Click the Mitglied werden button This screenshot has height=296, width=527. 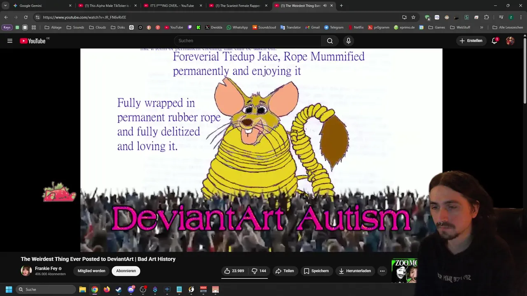[91, 271]
